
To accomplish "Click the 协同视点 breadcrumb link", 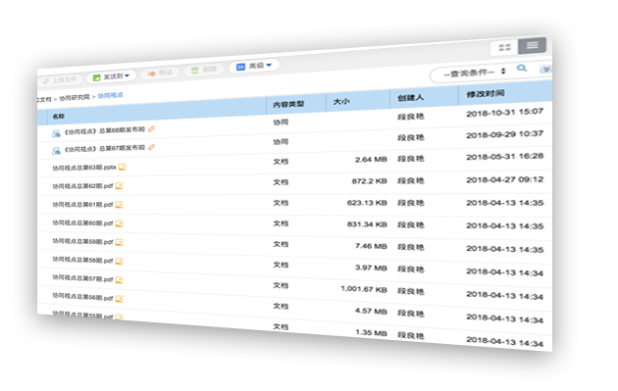I will pos(110,95).
